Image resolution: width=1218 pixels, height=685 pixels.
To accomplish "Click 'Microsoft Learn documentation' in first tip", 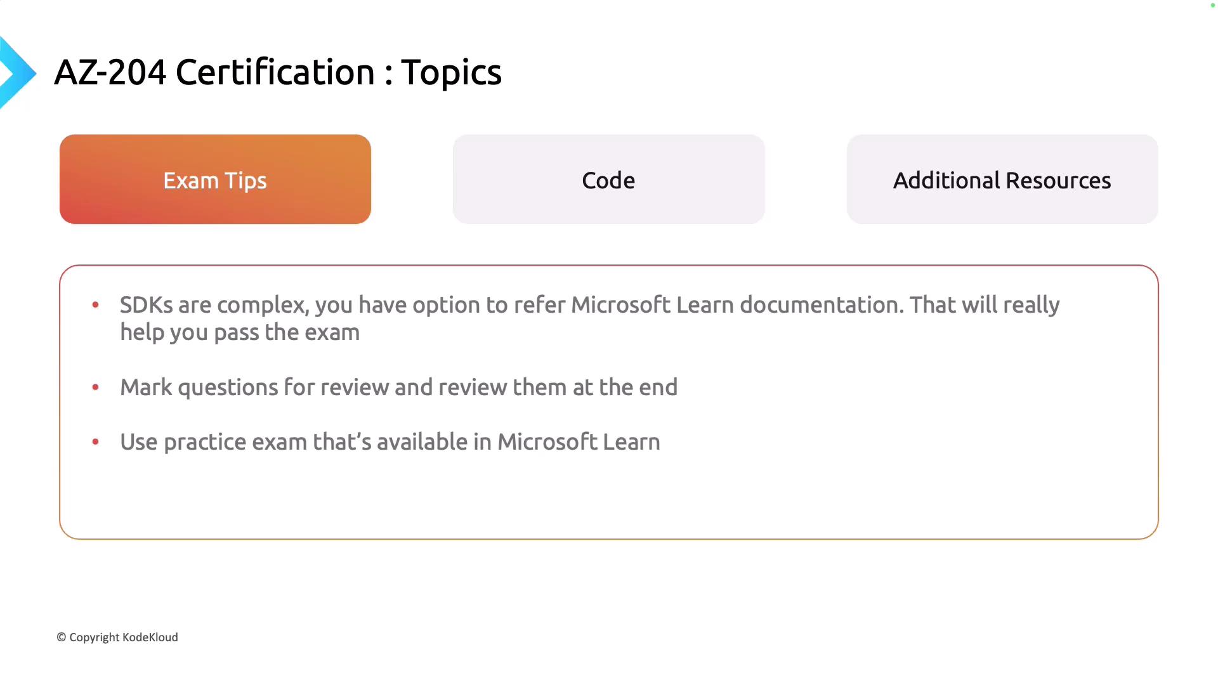I will point(736,305).
